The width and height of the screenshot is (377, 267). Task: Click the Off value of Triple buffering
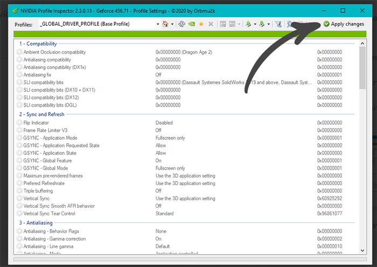pyautogui.click(x=158, y=191)
